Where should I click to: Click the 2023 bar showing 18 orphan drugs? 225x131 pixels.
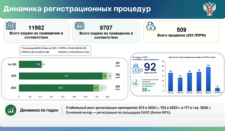click(189, 82)
